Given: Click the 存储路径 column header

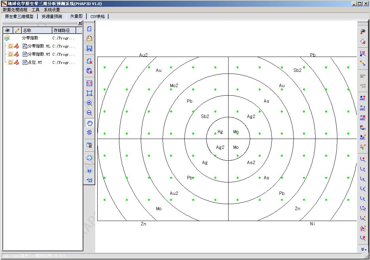Looking at the screenshot, I should (64, 31).
